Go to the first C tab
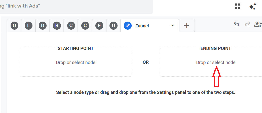The height and width of the screenshot is (113, 262). point(71,26)
